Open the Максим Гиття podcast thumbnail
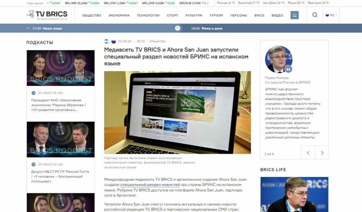This screenshot has width=362, height=212. [x=60, y=139]
